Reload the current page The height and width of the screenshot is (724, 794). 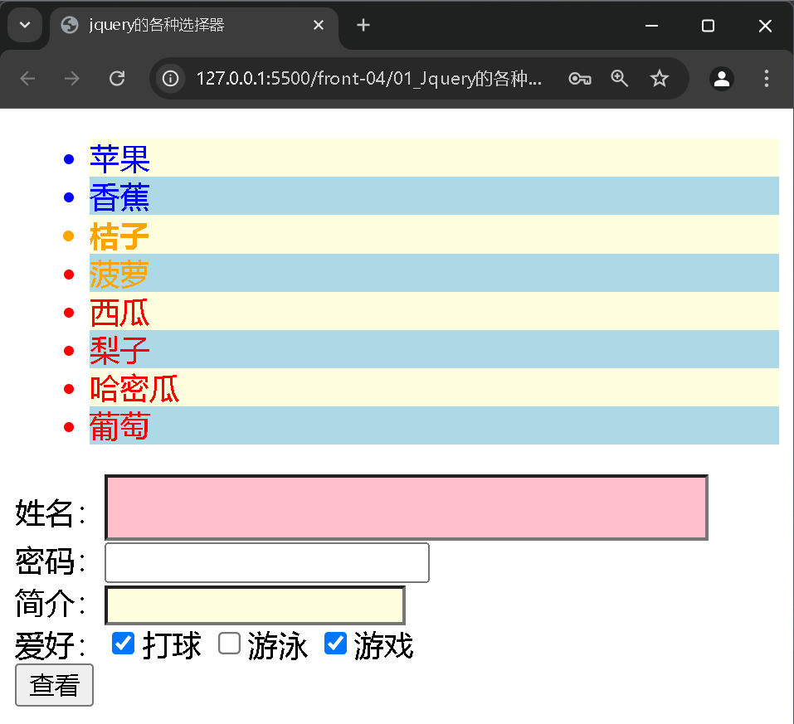117,79
